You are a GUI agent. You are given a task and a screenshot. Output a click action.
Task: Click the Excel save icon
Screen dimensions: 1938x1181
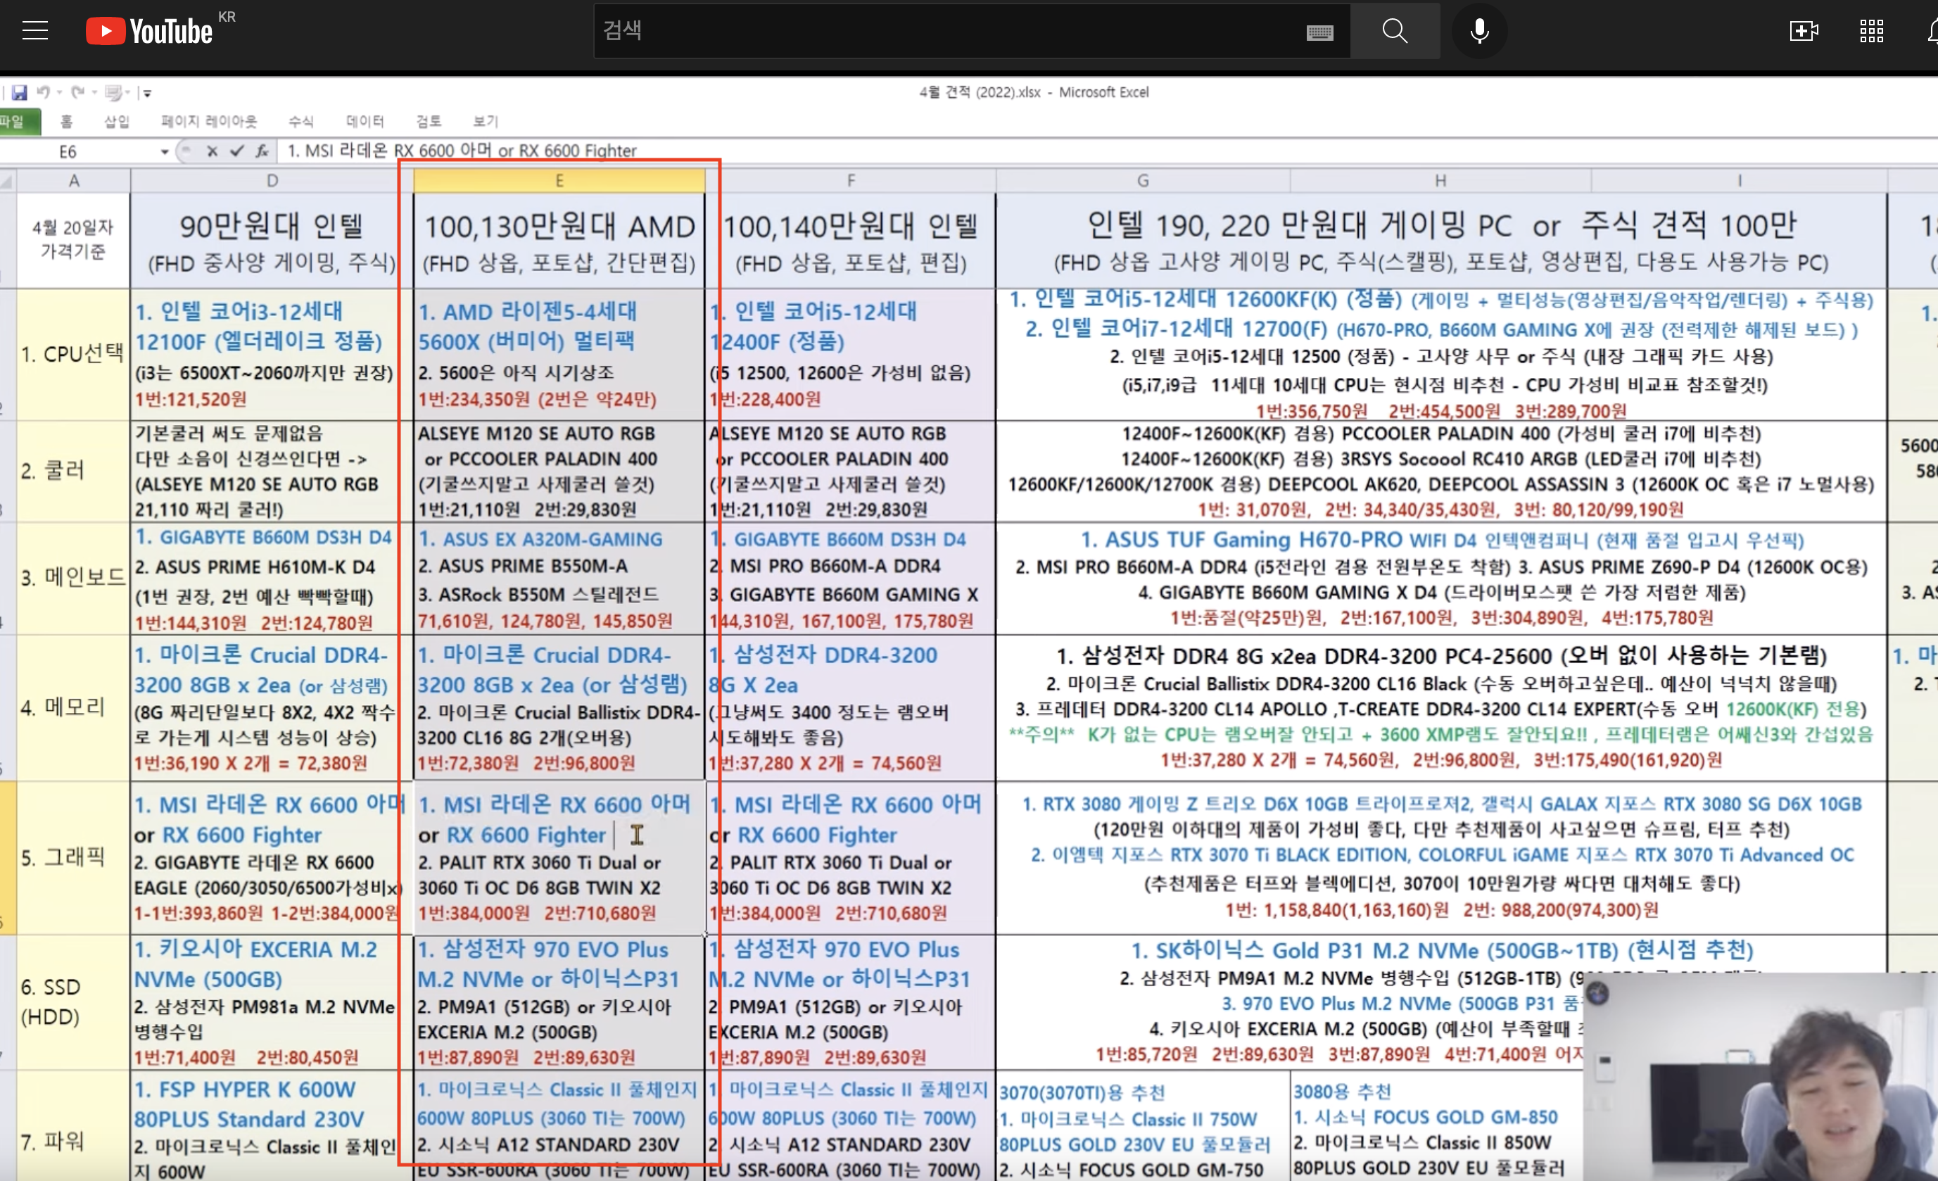(20, 93)
